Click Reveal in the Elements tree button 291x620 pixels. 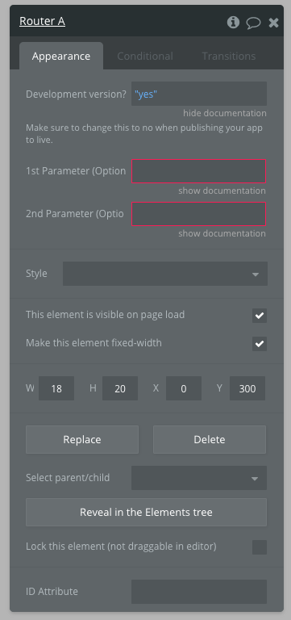coord(146,512)
